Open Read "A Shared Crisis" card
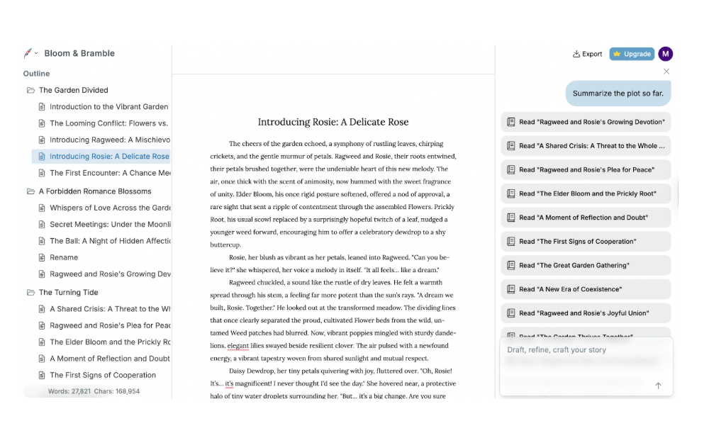The height and width of the screenshot is (421, 709). pyautogui.click(x=586, y=146)
